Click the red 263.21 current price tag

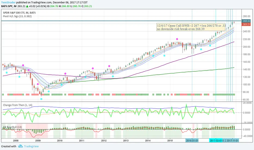(x=246, y=24)
